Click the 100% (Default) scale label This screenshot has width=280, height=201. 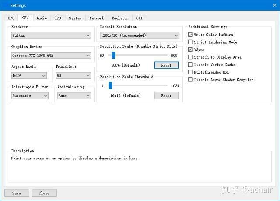(126, 65)
